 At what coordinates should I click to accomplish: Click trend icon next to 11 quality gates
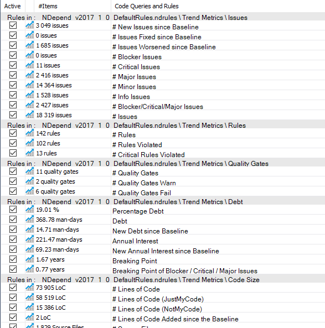(29, 171)
